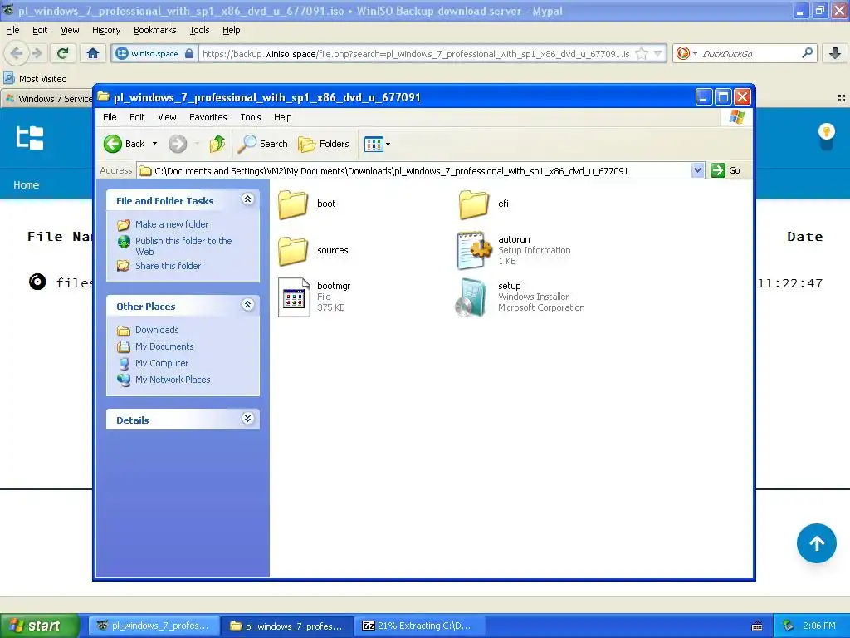Open the DuckDuckGo search engine selector

pos(686,53)
